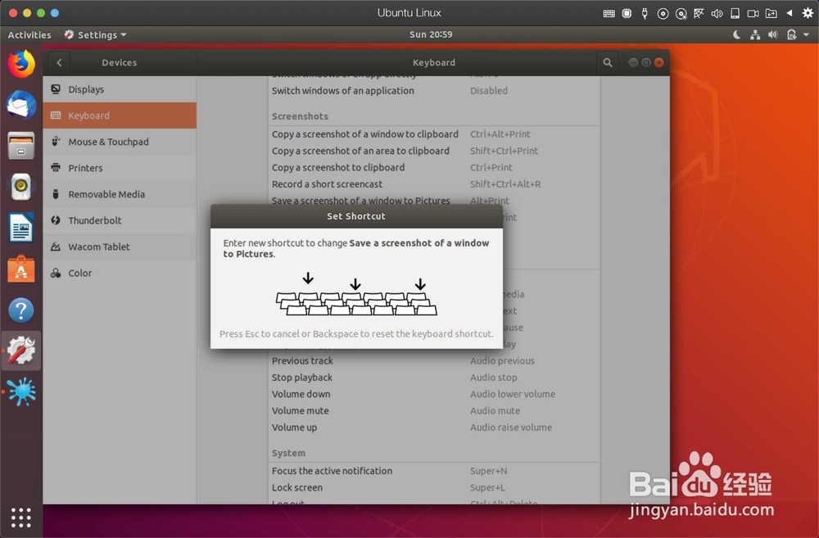Screen dimensions: 819x538
Task: Open the Files manager in the dock
Action: point(21,146)
